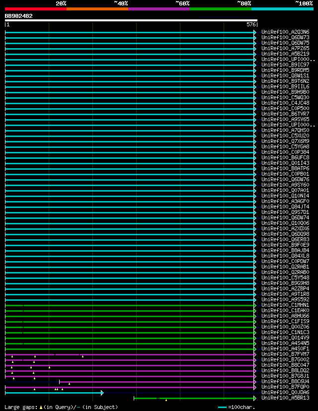Image resolution: width=318 pixels, height=411 pixels.
Task: Open hit UniRef100_Q6ER83
Action: tap(285, 239)
